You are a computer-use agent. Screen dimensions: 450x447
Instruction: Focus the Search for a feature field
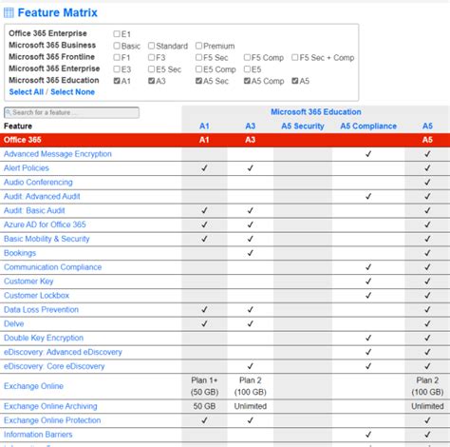coord(71,112)
